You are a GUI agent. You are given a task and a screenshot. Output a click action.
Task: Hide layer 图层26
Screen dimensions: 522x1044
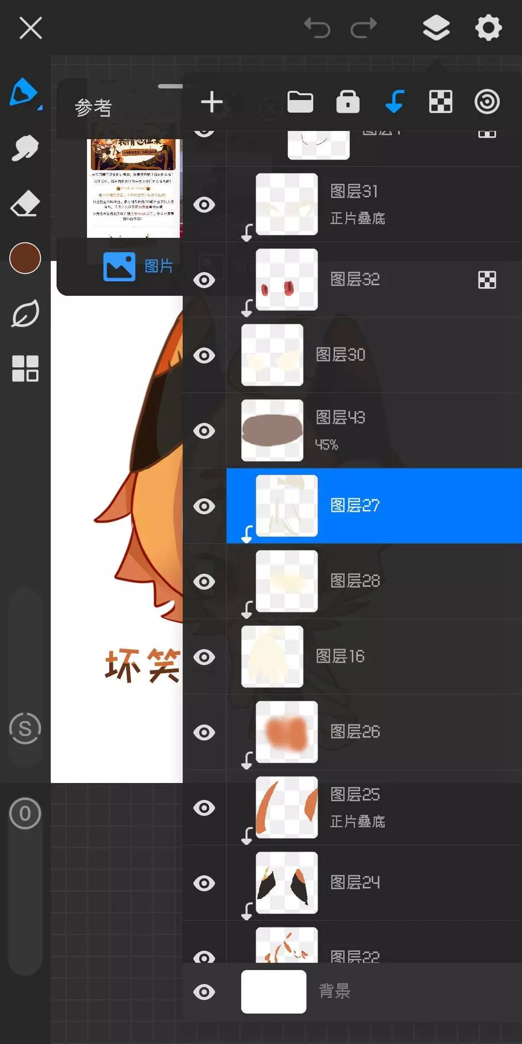coord(204,732)
